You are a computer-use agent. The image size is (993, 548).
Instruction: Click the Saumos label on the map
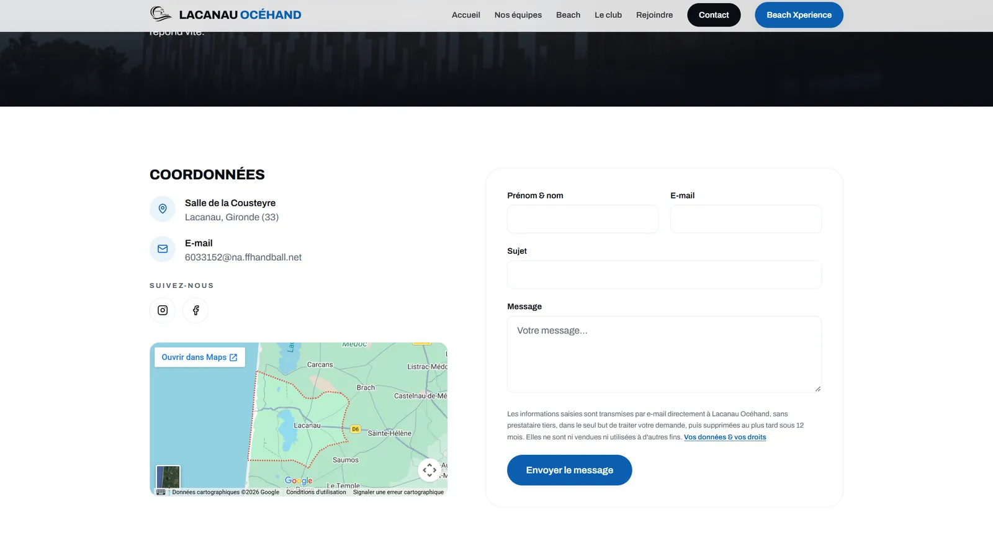346,460
